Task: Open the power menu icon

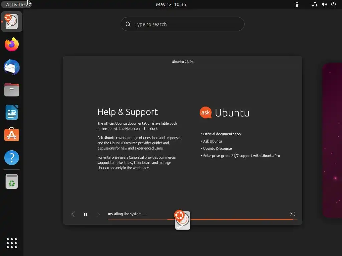Action: [x=333, y=4]
